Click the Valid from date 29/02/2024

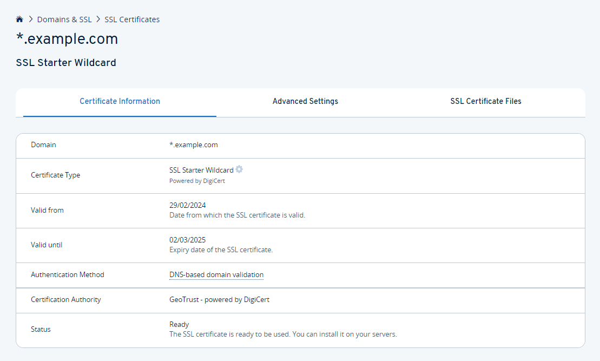(187, 205)
